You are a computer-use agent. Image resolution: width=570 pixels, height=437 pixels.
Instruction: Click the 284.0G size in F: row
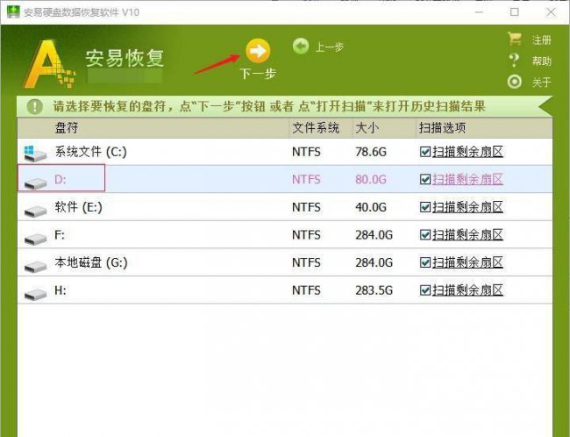pos(374,234)
